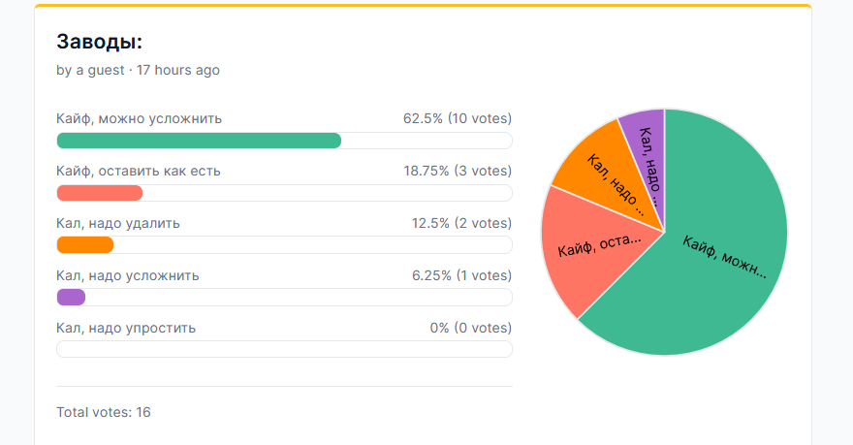Click the orange progress bar fill
Screen dimensions: 853x445
tap(85, 245)
